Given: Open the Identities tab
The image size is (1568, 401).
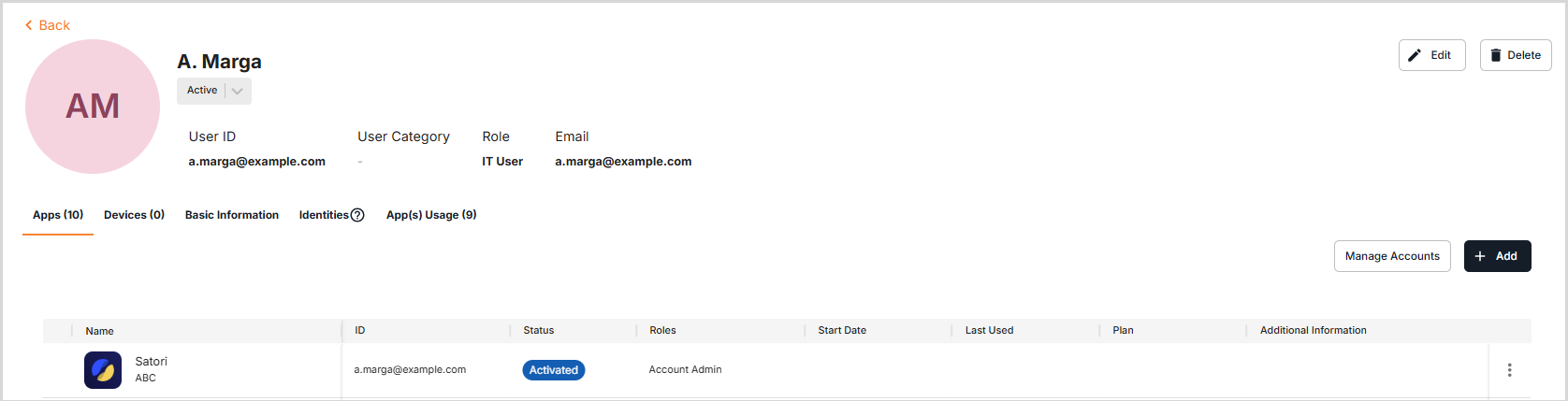Looking at the screenshot, I should (x=324, y=215).
